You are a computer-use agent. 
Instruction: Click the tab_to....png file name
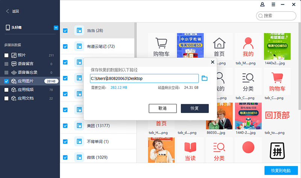tap(275, 133)
